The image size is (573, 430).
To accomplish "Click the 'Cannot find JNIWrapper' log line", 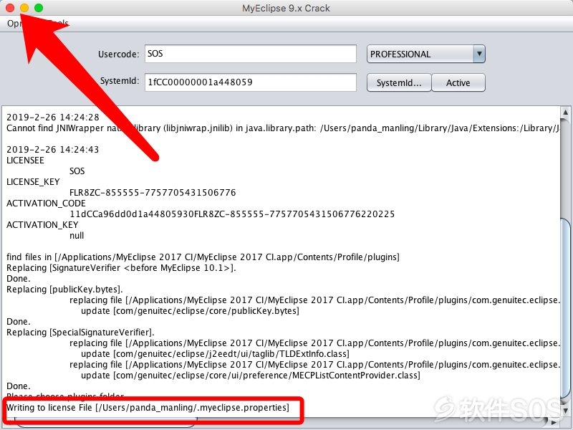I will pyautogui.click(x=283, y=128).
